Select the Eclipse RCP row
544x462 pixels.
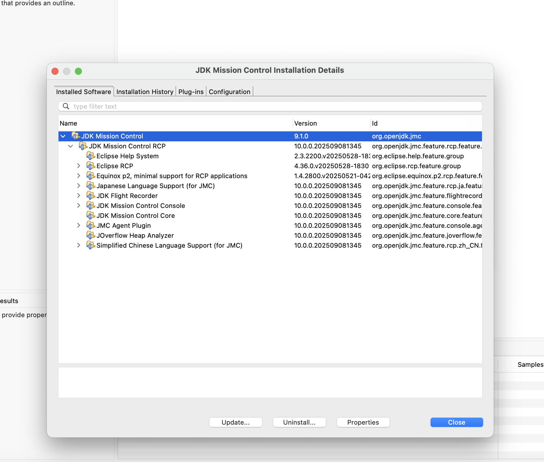point(270,166)
